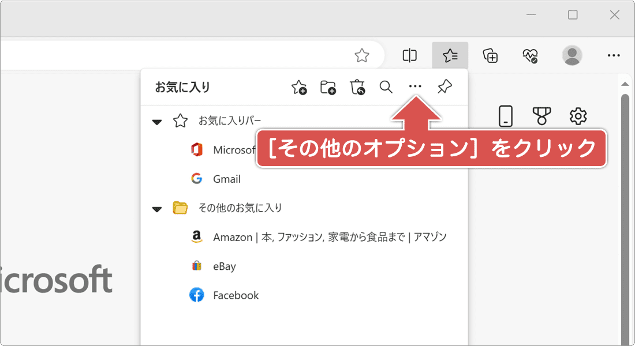Viewport: 635px width, 346px height.
Task: Collapse the お気に入りバー folder
Action: click(157, 122)
